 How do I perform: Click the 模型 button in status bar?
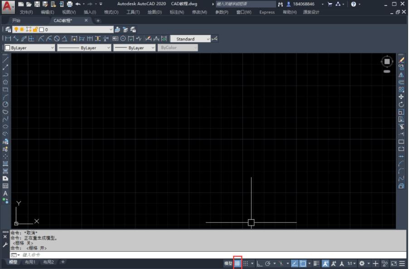228,263
